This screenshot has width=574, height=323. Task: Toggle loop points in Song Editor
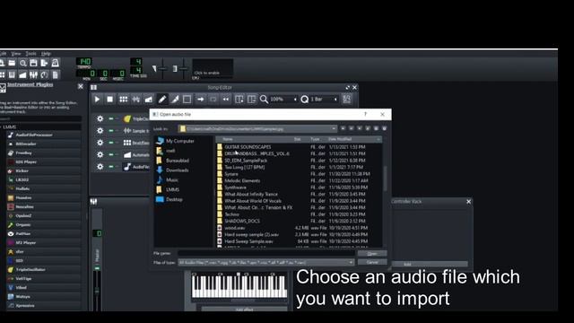[x=213, y=100]
